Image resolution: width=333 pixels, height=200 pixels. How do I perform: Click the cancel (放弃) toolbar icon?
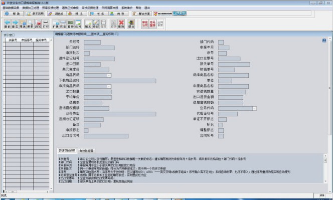113,24
